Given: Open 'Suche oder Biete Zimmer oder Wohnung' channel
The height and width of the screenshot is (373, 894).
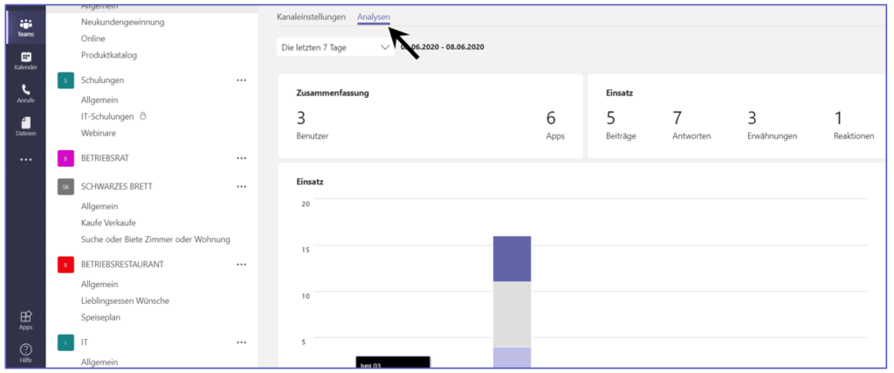Looking at the screenshot, I should [155, 239].
